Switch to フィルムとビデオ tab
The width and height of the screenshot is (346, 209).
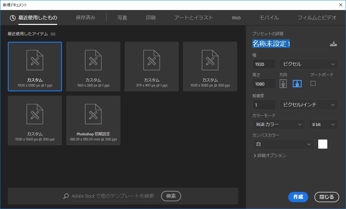pyautogui.click(x=317, y=18)
